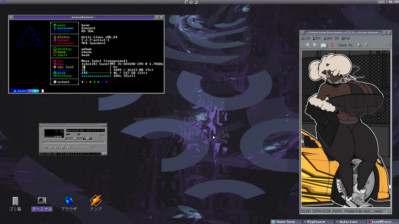Screen dimensions: 399x224
Task: Click the 06:09 clock in top bar
Action: pyautogui.click(x=393, y=2)
